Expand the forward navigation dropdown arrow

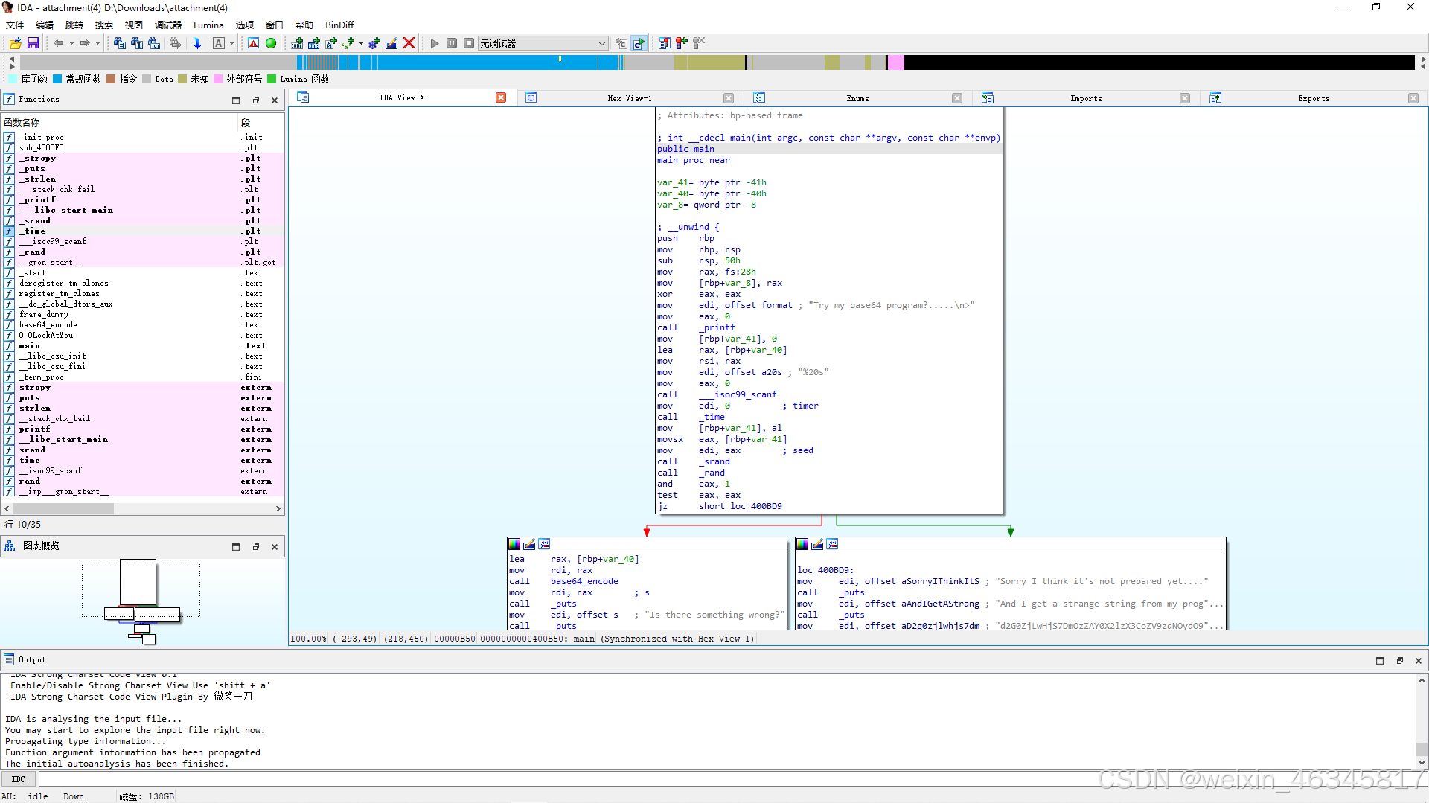97,42
